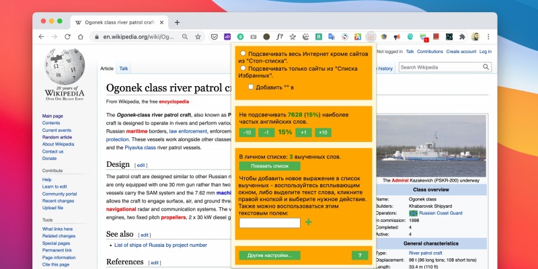The image size is (538, 269).
Task: Increase percentage with the +1 button
Action: (x=303, y=132)
